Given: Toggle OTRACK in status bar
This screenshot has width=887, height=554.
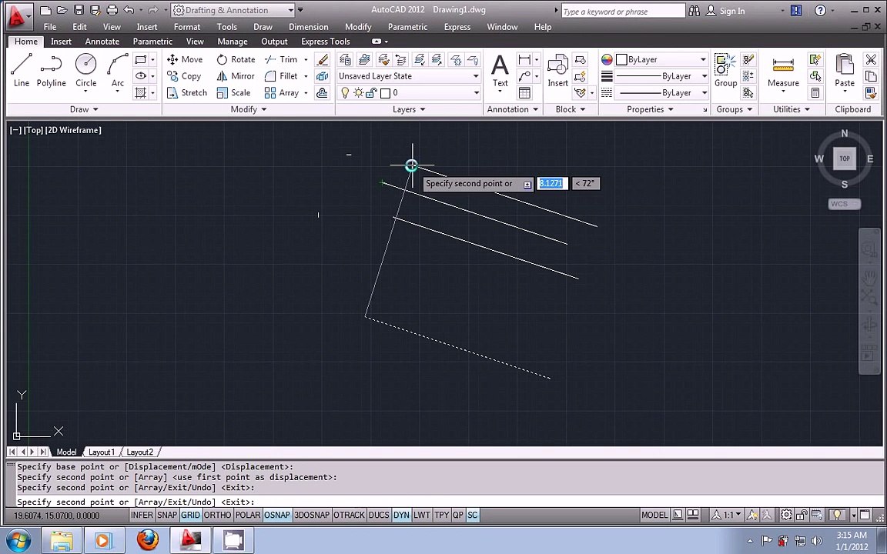Looking at the screenshot, I should pyautogui.click(x=349, y=515).
